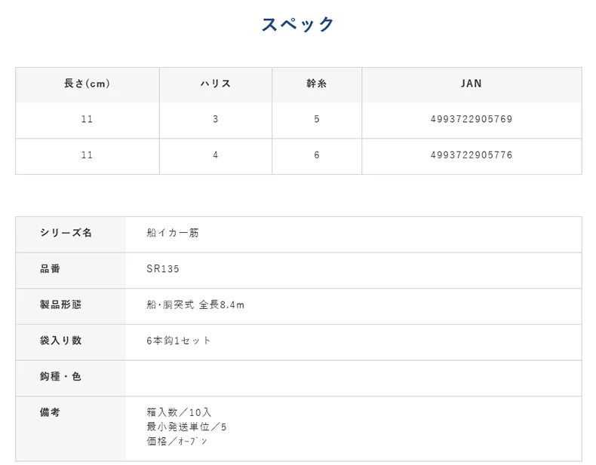Select 幹糸 value 5
The width and height of the screenshot is (596, 465).
(316, 120)
